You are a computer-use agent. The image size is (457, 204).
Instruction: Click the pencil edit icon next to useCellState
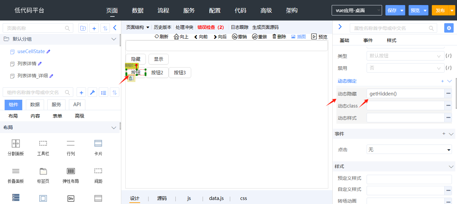[x=48, y=51]
